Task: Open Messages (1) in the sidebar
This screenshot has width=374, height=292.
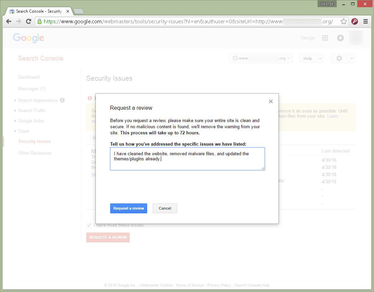Action: click(32, 89)
